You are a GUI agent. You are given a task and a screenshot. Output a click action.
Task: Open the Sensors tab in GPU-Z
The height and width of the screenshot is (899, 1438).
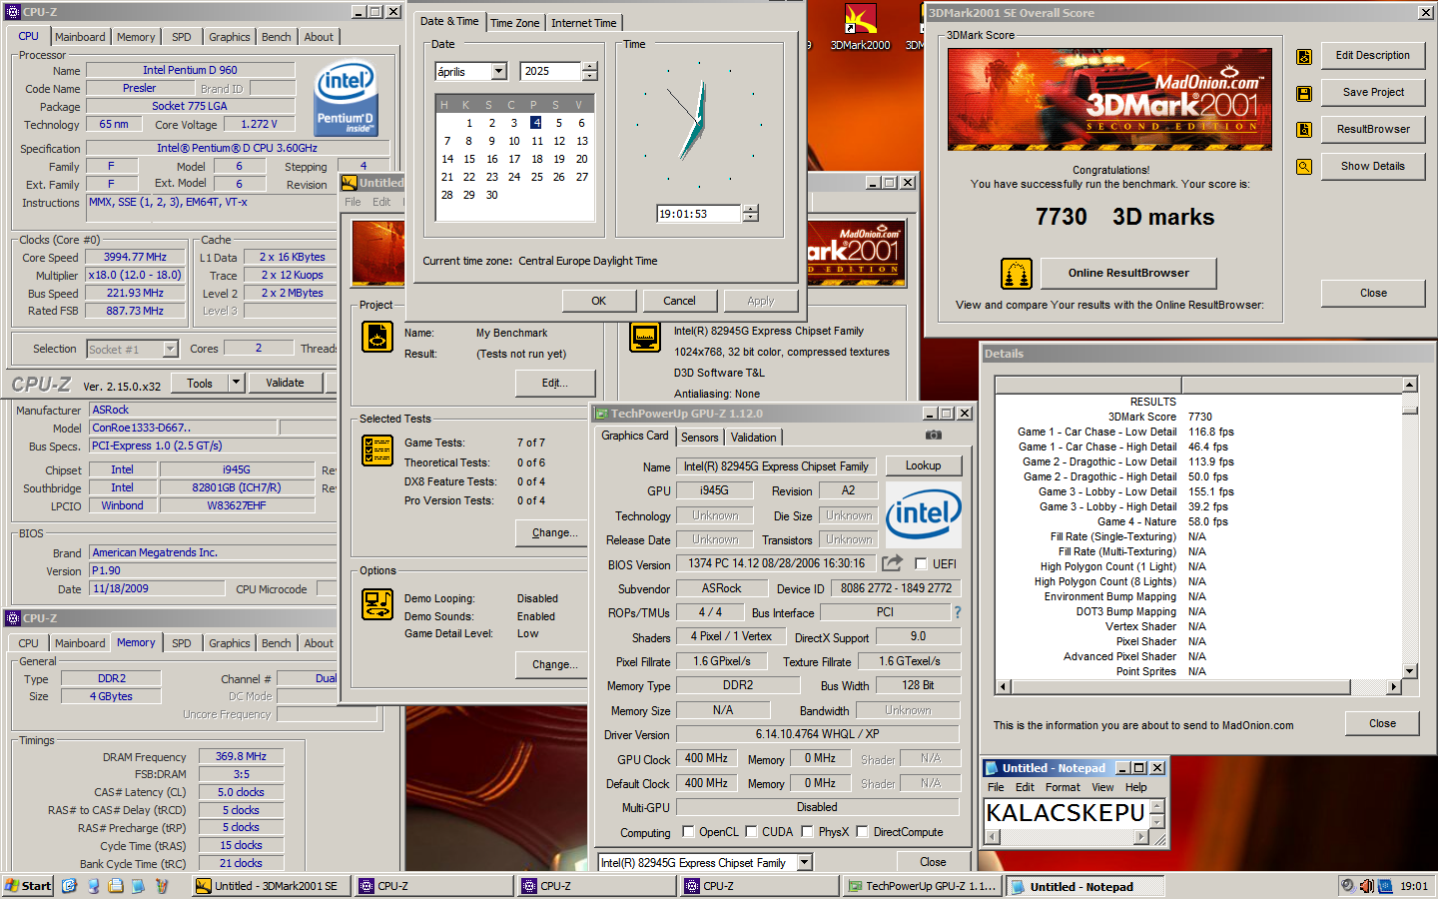[700, 438]
